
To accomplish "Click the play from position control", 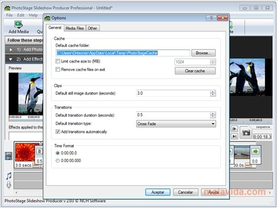I will [235, 129].
